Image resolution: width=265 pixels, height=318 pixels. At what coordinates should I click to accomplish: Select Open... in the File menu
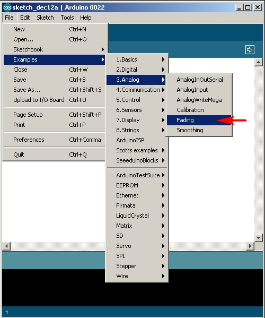pos(54,39)
